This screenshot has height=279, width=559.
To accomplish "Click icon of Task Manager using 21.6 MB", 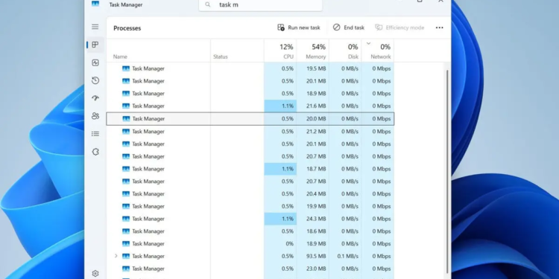I will (x=126, y=106).
